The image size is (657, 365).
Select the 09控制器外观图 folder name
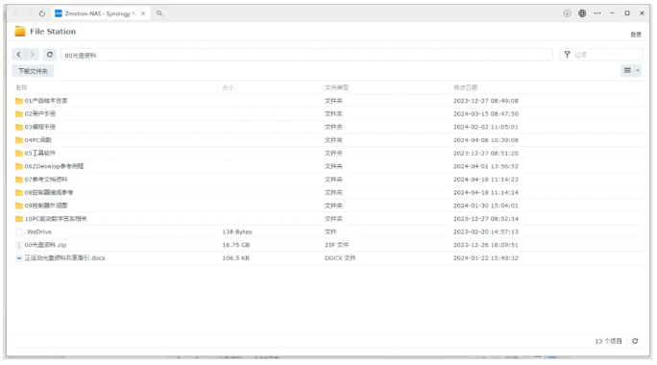point(46,206)
